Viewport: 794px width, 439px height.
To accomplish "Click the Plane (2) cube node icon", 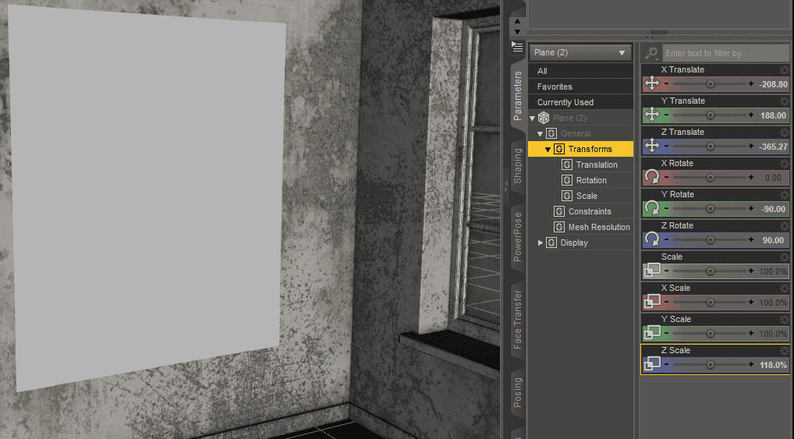I will click(x=544, y=118).
